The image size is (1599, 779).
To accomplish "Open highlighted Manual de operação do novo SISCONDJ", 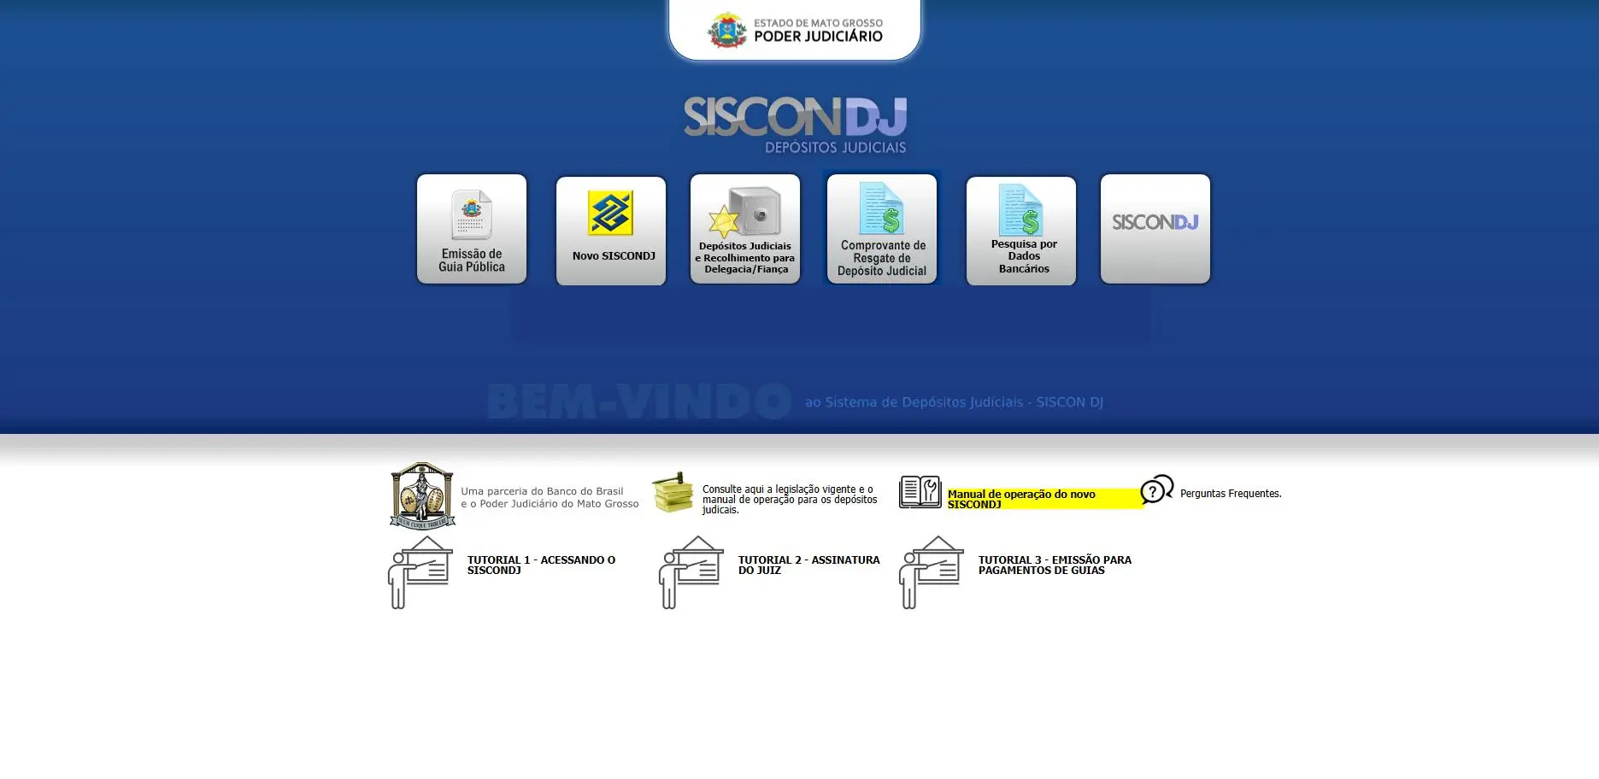I will click(x=1021, y=499).
